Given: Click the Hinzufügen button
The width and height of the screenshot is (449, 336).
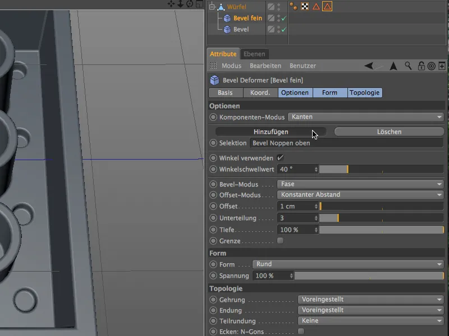Looking at the screenshot, I should (x=271, y=132).
